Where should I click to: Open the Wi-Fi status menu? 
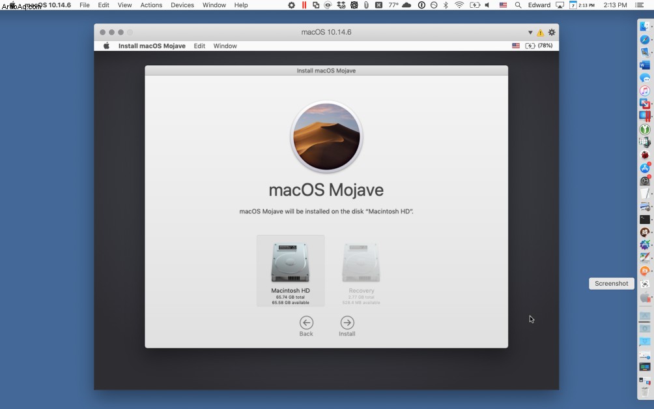459,5
